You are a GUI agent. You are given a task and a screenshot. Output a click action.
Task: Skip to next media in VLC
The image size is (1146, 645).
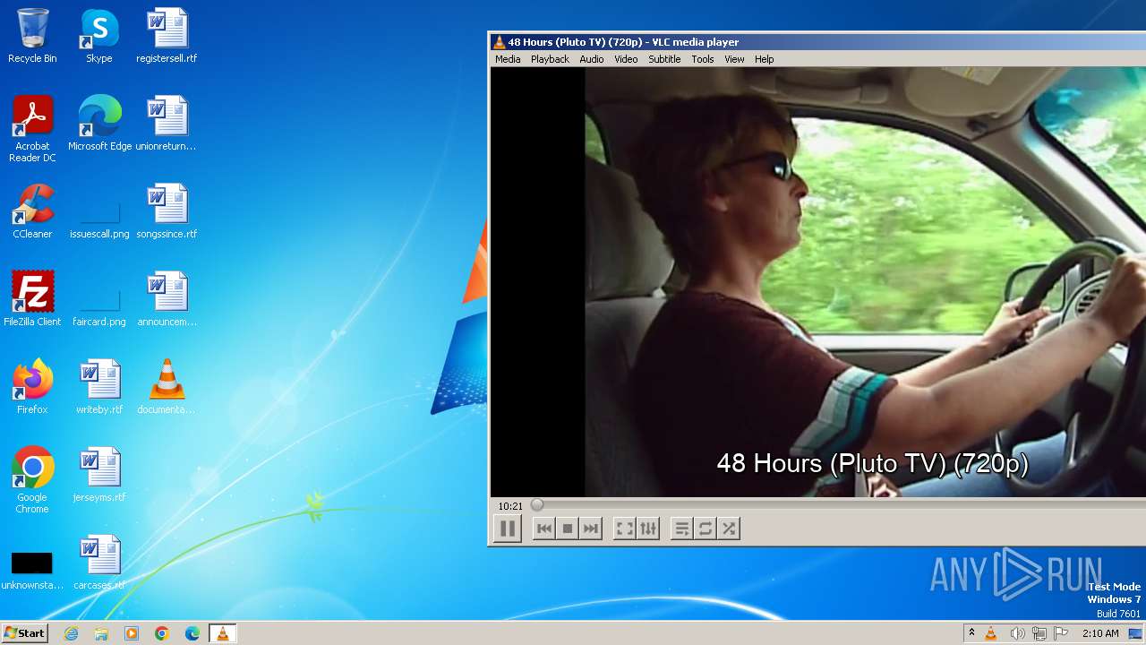click(x=590, y=529)
